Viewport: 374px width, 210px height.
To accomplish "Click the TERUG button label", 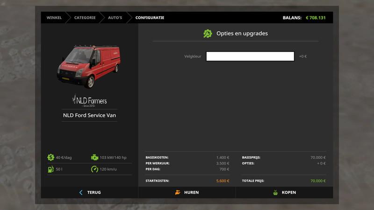I will [93, 192].
